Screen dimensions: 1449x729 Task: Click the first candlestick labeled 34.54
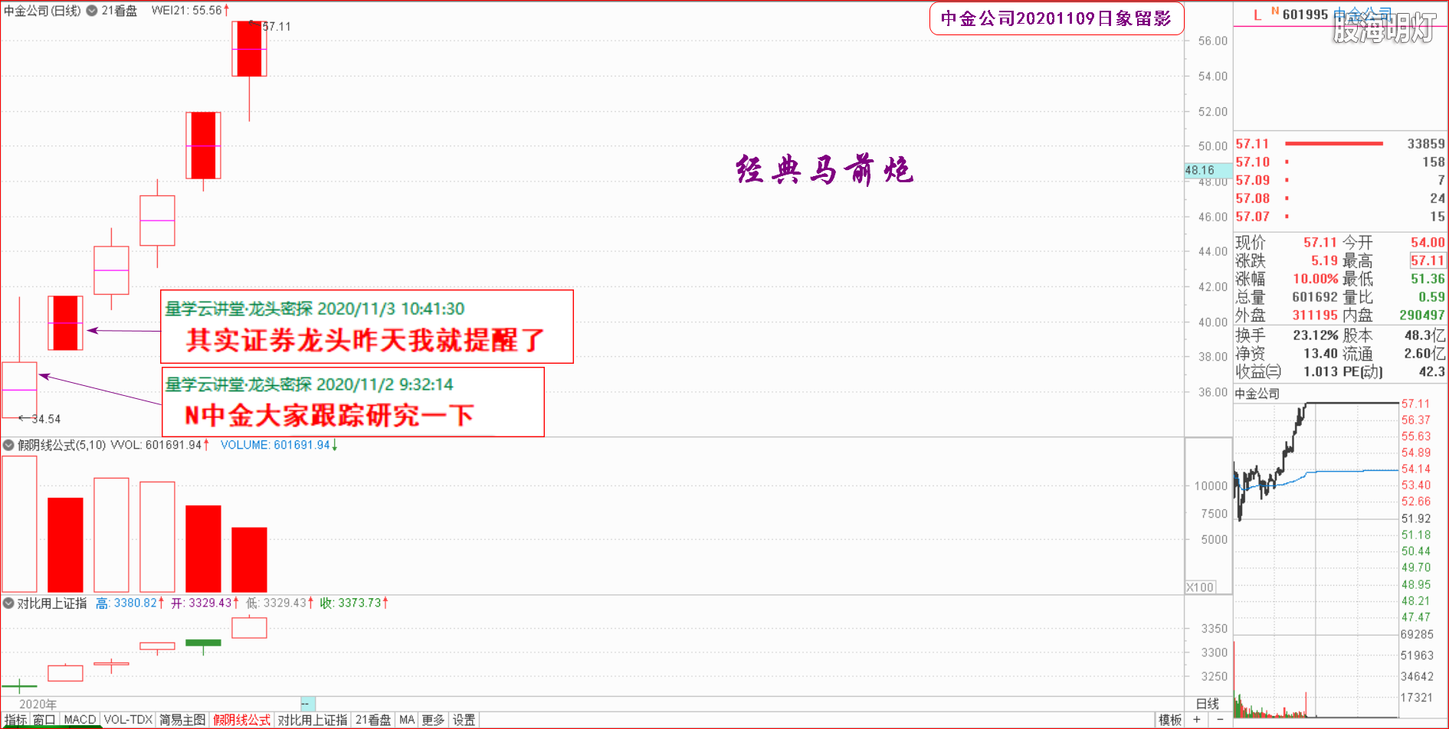(19, 390)
